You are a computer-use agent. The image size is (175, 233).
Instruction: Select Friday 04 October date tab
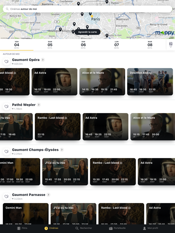[x=17, y=45]
